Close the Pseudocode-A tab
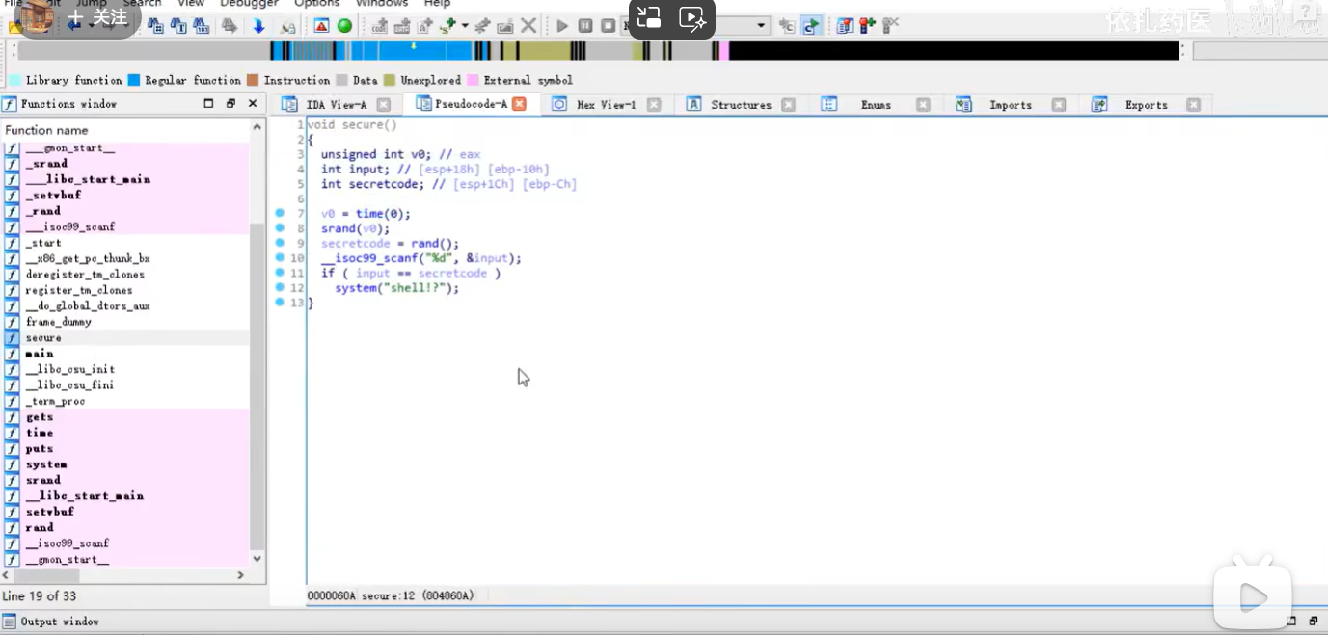 (519, 104)
